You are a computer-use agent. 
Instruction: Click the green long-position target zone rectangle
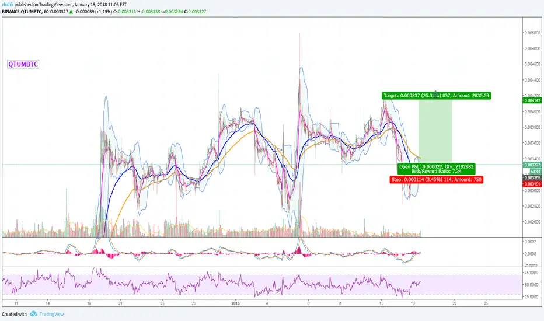pyautogui.click(x=435, y=132)
